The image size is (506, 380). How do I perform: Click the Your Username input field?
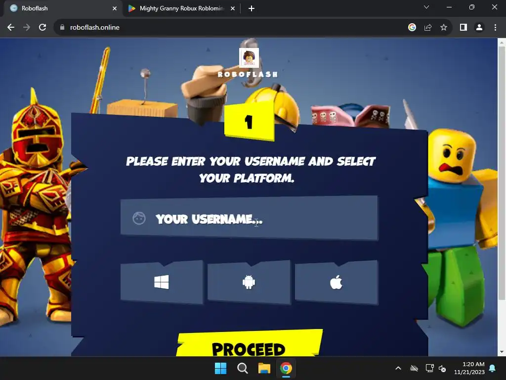tap(249, 218)
